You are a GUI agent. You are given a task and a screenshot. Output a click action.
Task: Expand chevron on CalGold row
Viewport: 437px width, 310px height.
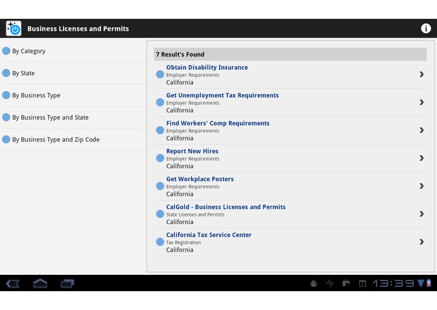pos(421,214)
